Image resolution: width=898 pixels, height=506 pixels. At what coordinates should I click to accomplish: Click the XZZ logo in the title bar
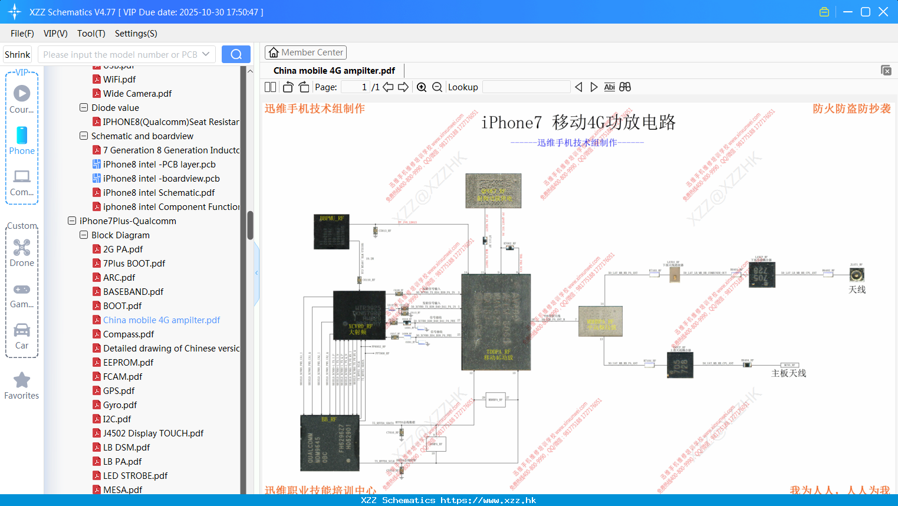coord(15,12)
